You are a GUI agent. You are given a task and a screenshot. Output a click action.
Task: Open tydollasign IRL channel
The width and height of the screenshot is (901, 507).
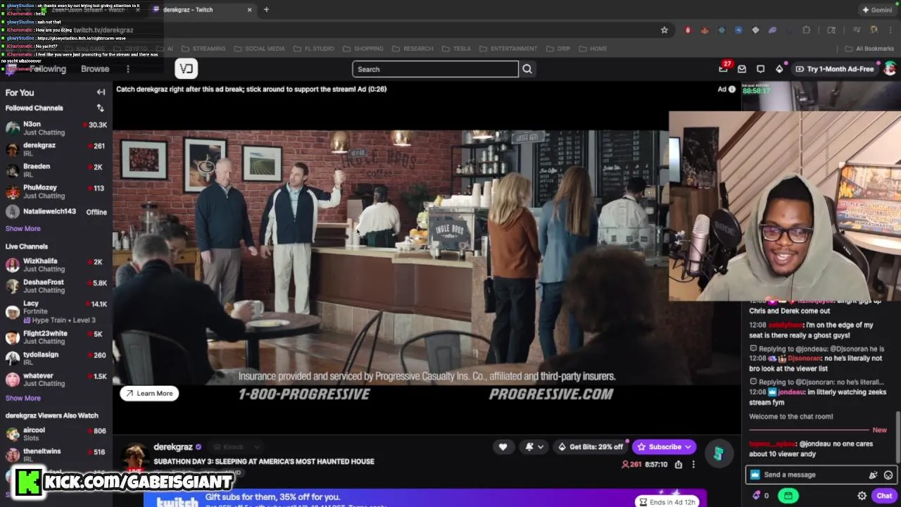tap(56, 358)
